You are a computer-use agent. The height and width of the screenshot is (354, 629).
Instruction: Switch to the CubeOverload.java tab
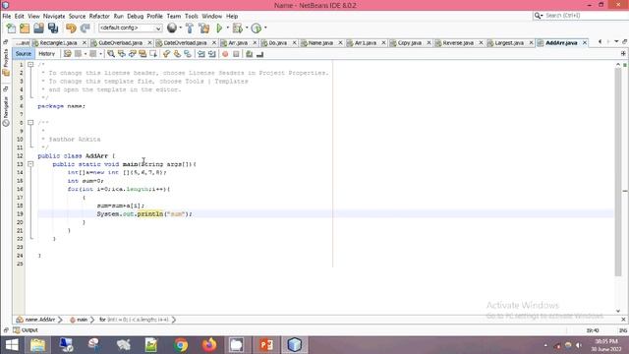120,43
